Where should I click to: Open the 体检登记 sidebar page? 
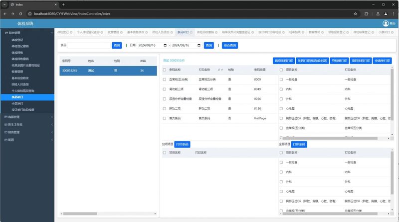coord(17,40)
